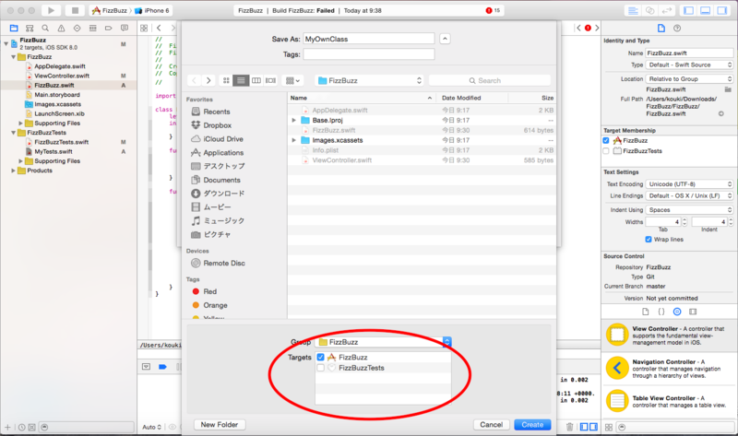
Task: Select column view in save dialog
Action: [256, 80]
